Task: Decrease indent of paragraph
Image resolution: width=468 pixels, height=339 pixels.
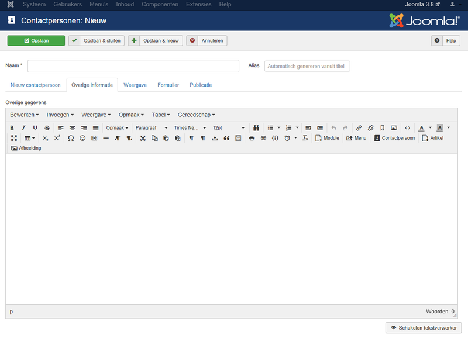Action: coord(308,128)
